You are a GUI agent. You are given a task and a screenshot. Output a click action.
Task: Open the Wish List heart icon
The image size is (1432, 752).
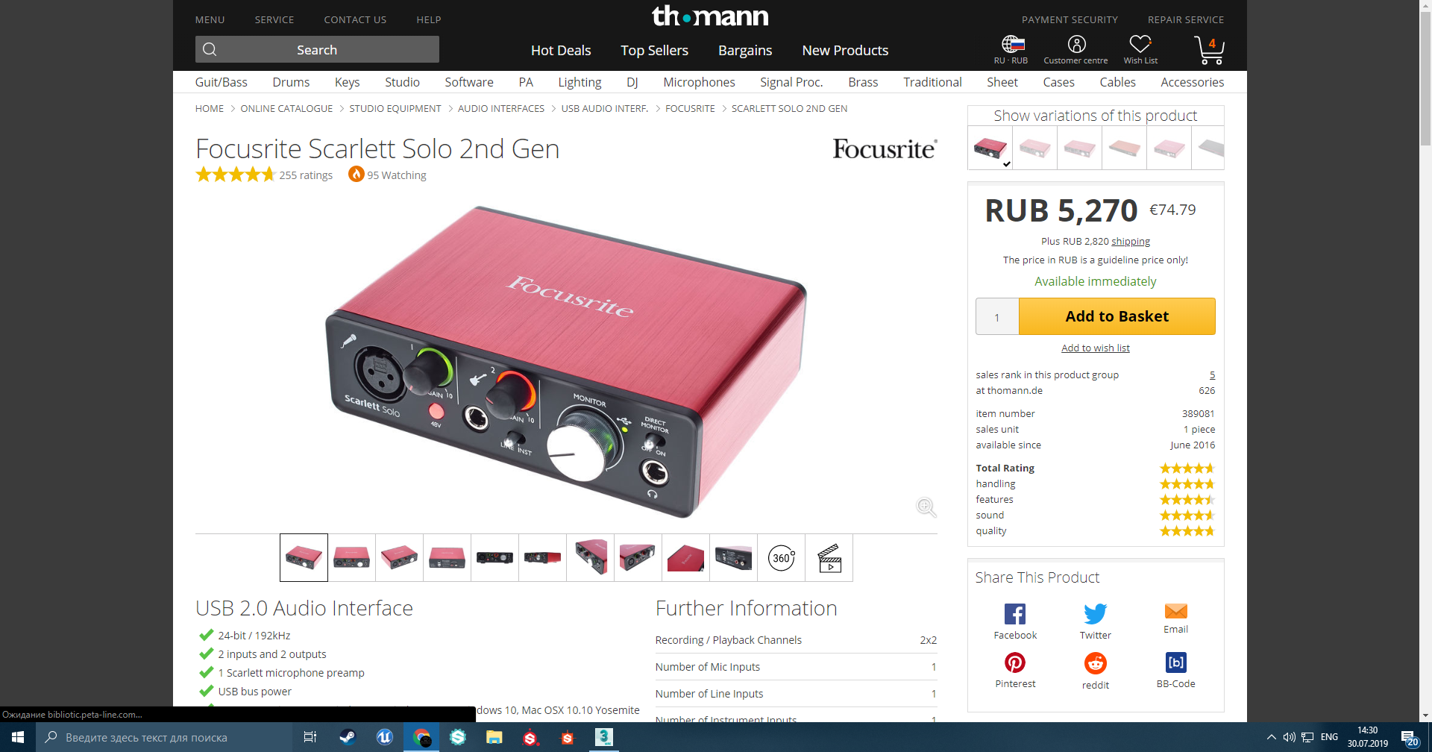coord(1140,44)
